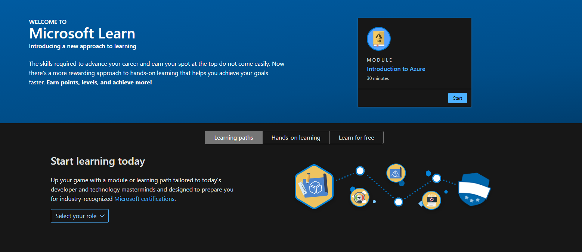This screenshot has height=252, width=582.
Task: Click the 30 minutes duration label
Action: [x=378, y=78]
